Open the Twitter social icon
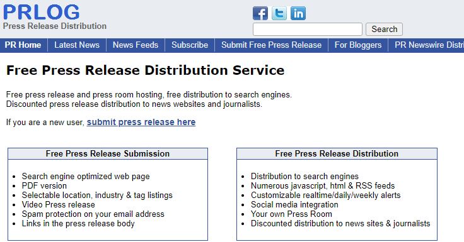The height and width of the screenshot is (242, 464). [279, 13]
